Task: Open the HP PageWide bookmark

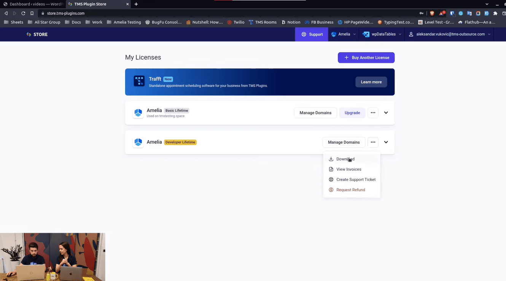Action: pos(355,22)
